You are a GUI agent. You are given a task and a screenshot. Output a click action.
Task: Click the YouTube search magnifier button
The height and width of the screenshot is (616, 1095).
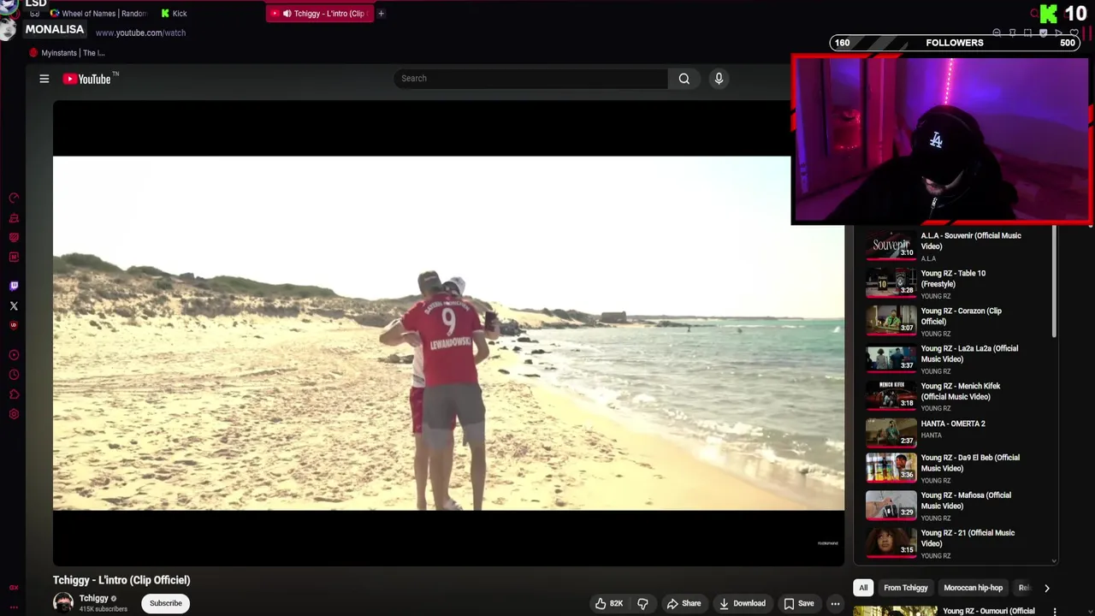click(x=684, y=79)
